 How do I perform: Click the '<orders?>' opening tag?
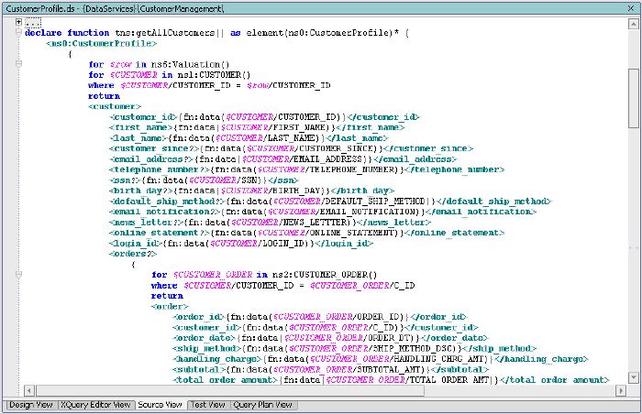pyautogui.click(x=133, y=254)
